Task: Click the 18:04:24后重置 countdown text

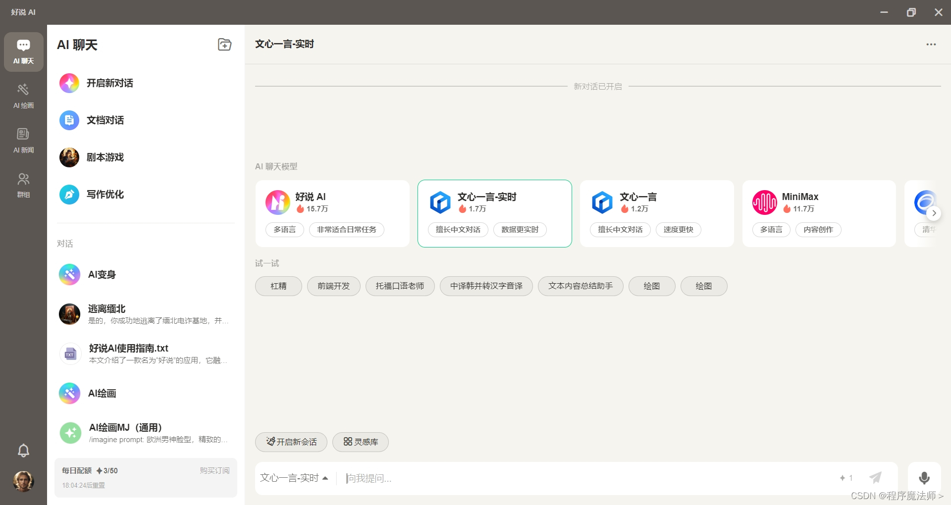Action: (x=83, y=485)
